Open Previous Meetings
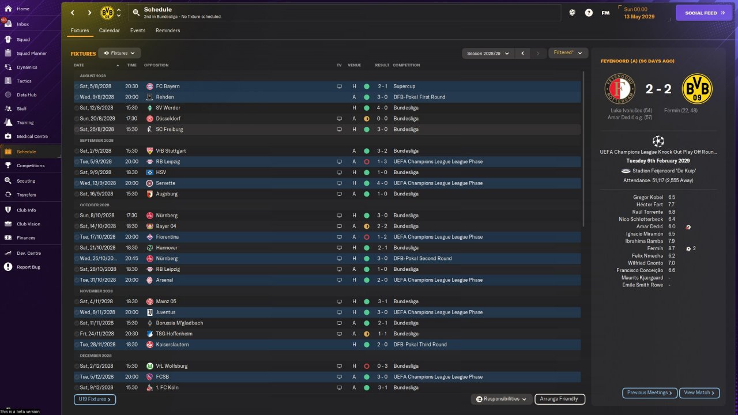Viewport: 738px width, 415px height. point(650,393)
